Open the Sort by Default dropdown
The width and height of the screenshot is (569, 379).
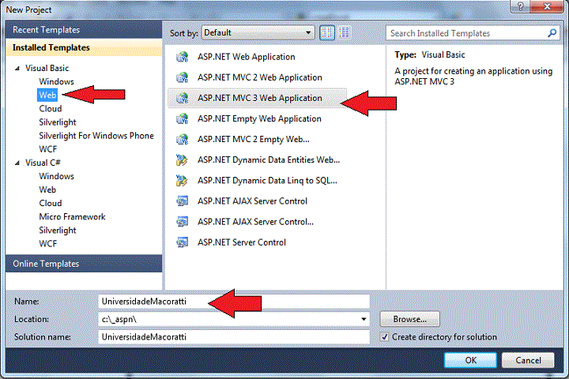click(x=258, y=32)
